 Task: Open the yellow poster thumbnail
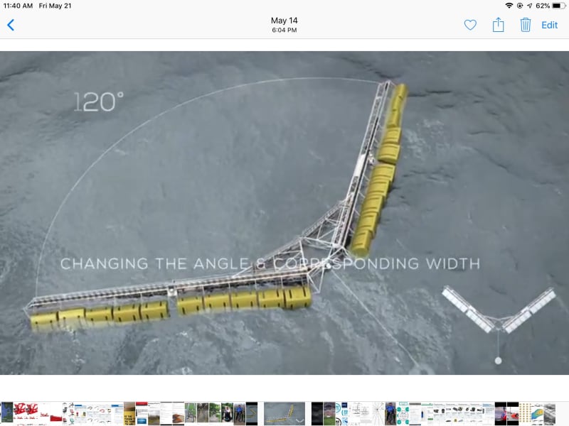(129, 414)
